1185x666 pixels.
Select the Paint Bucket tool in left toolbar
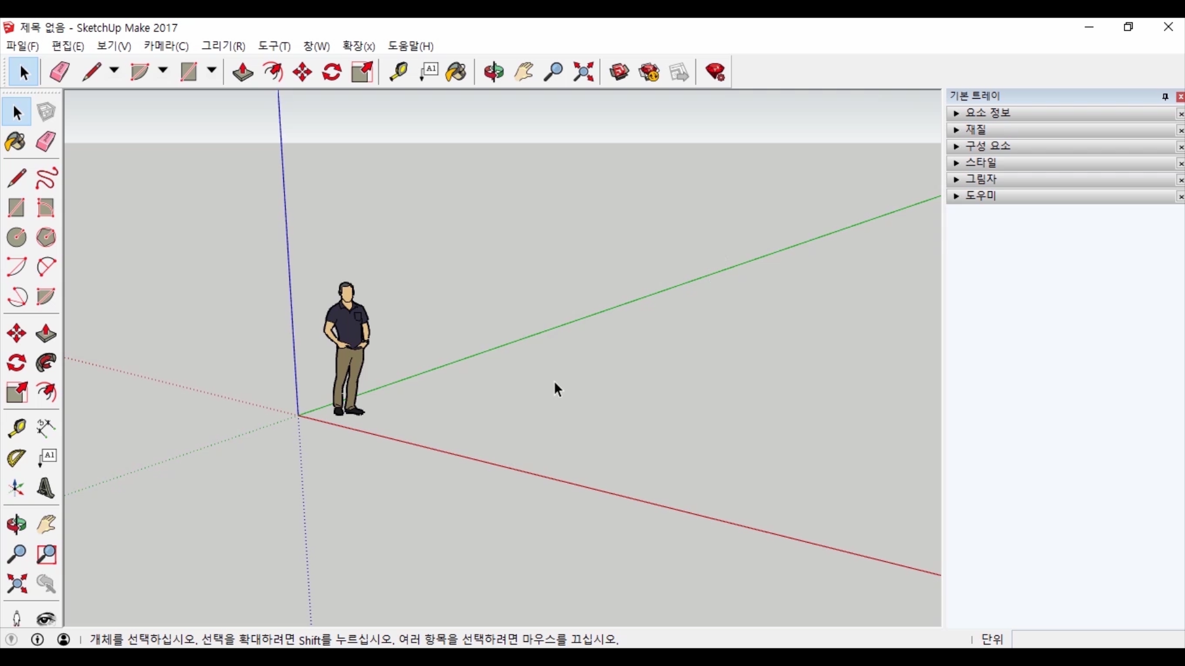pyautogui.click(x=15, y=142)
